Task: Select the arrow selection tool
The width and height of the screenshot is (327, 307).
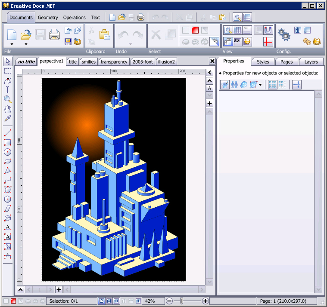Action: click(8, 61)
